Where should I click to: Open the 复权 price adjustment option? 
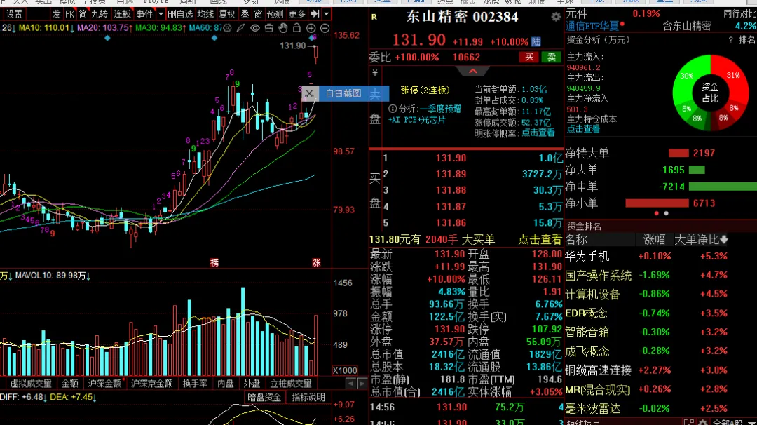click(x=227, y=15)
